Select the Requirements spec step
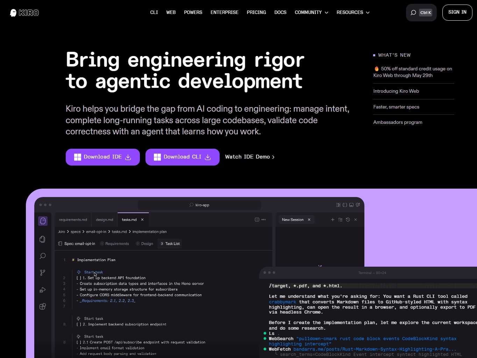 coord(115,244)
